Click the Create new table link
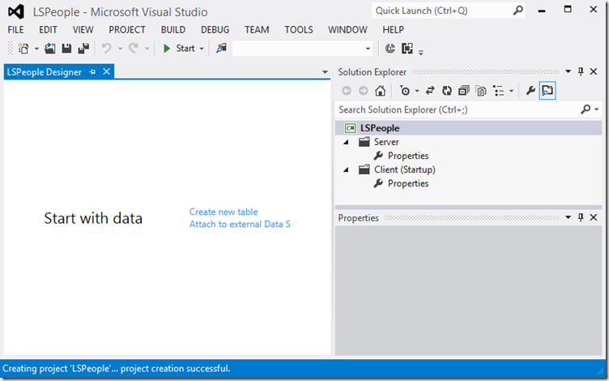 224,212
